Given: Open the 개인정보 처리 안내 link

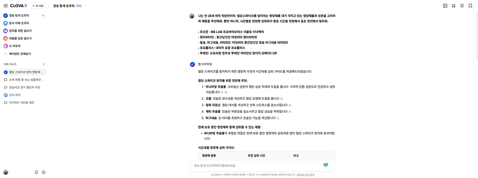Looking at the screenshot, I should click(305, 175).
